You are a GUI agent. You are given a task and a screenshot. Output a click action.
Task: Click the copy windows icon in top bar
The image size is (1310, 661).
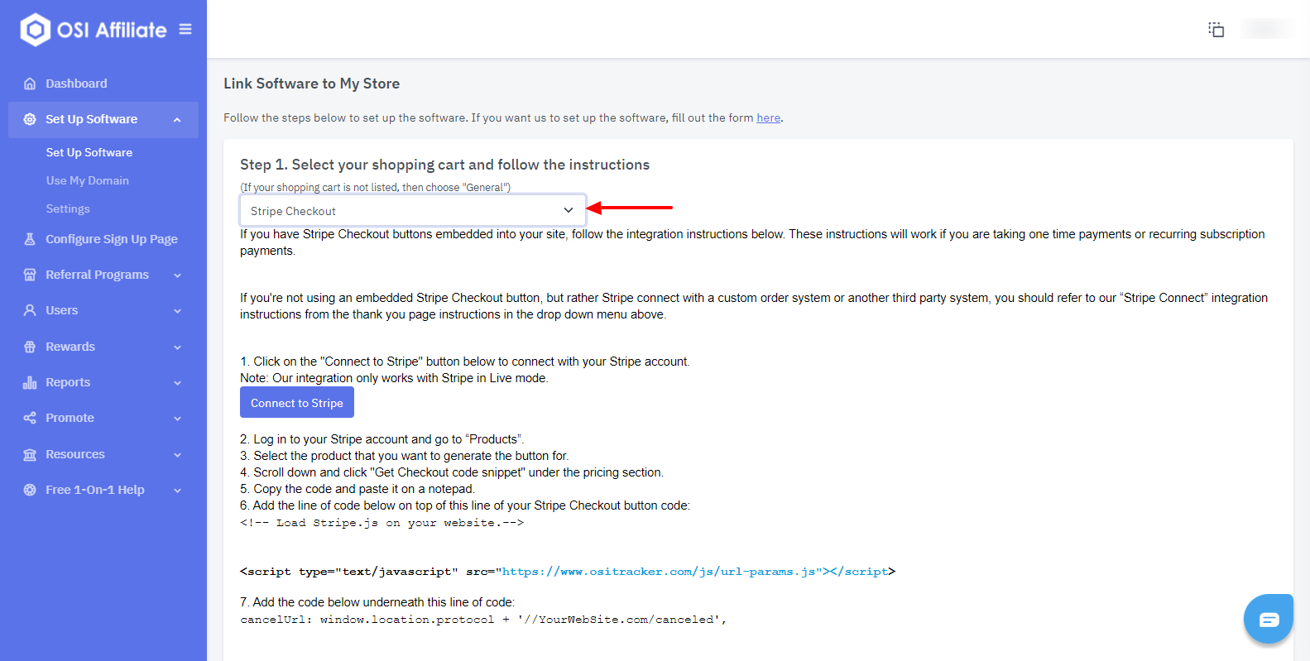pos(1216,30)
